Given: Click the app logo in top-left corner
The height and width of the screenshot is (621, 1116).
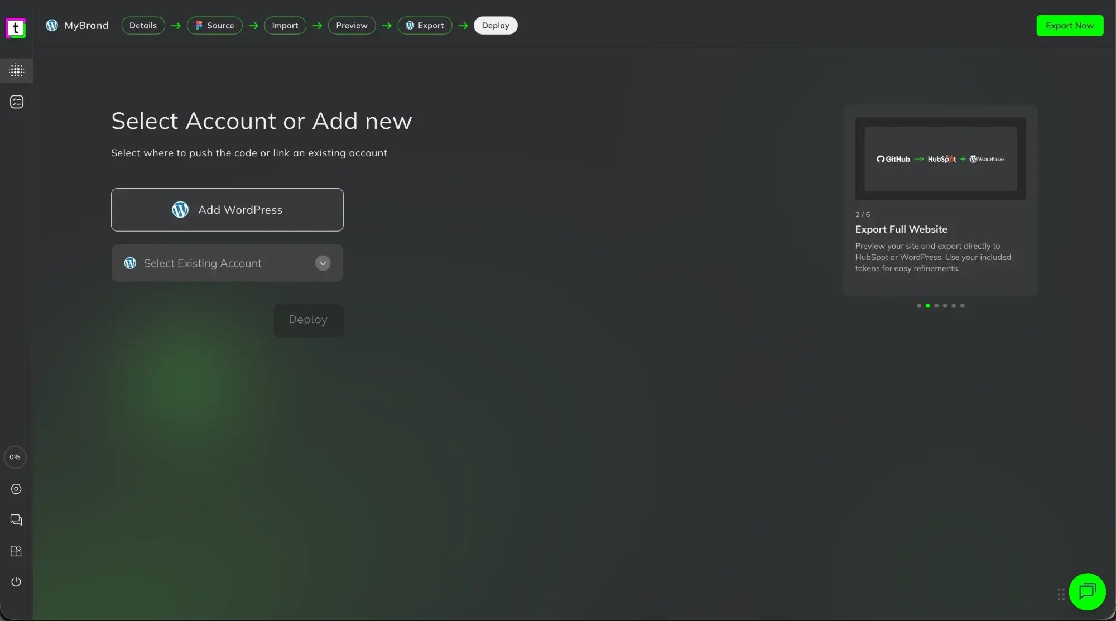Looking at the screenshot, I should click(16, 27).
